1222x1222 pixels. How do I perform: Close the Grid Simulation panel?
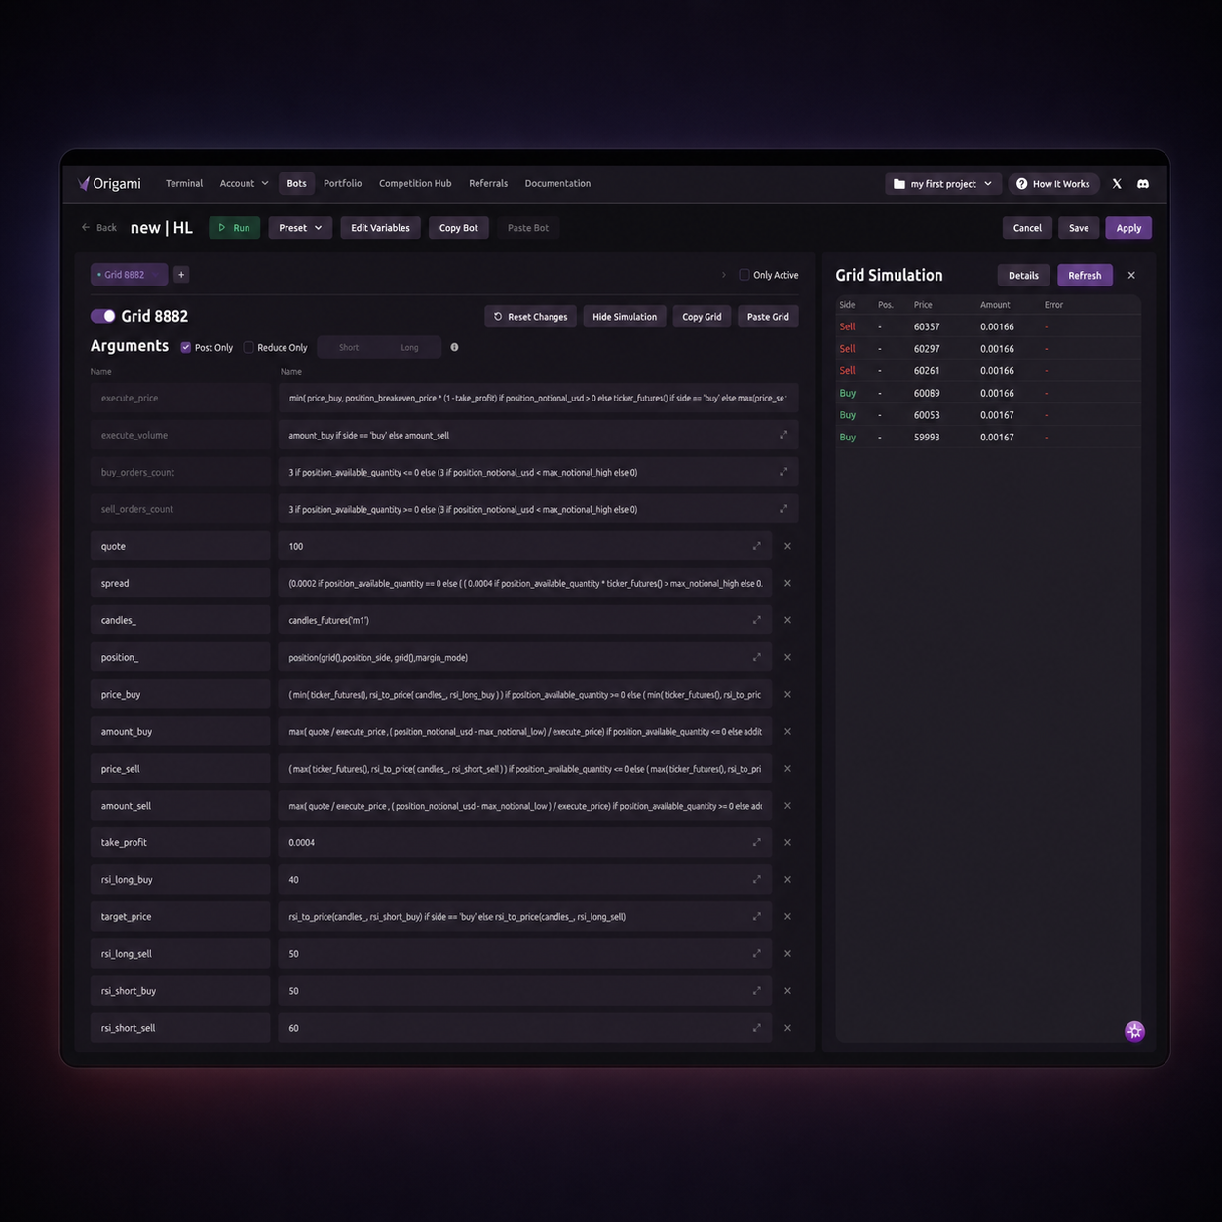tap(1131, 276)
